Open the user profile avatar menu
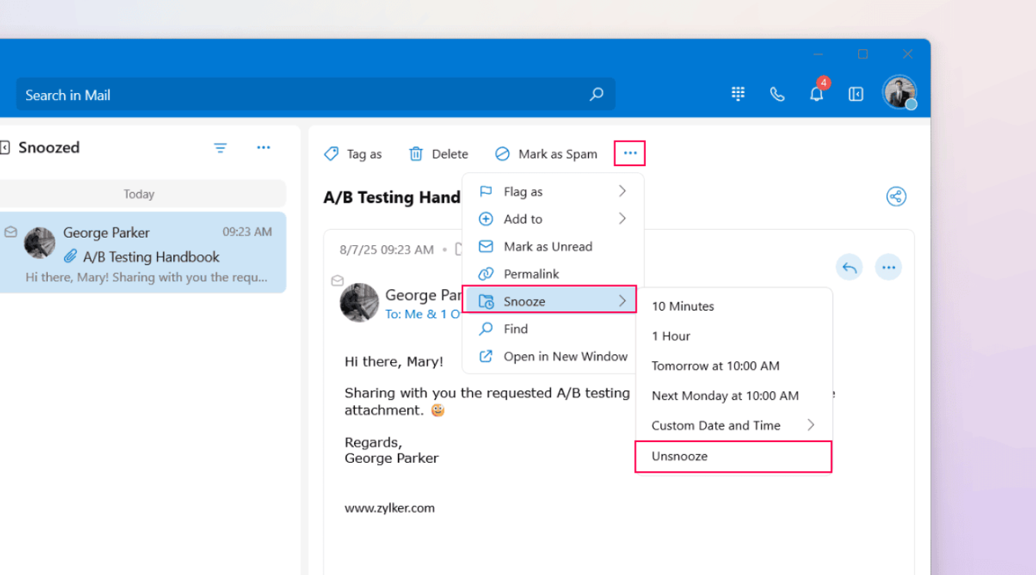Image resolution: width=1036 pixels, height=575 pixels. pos(900,93)
